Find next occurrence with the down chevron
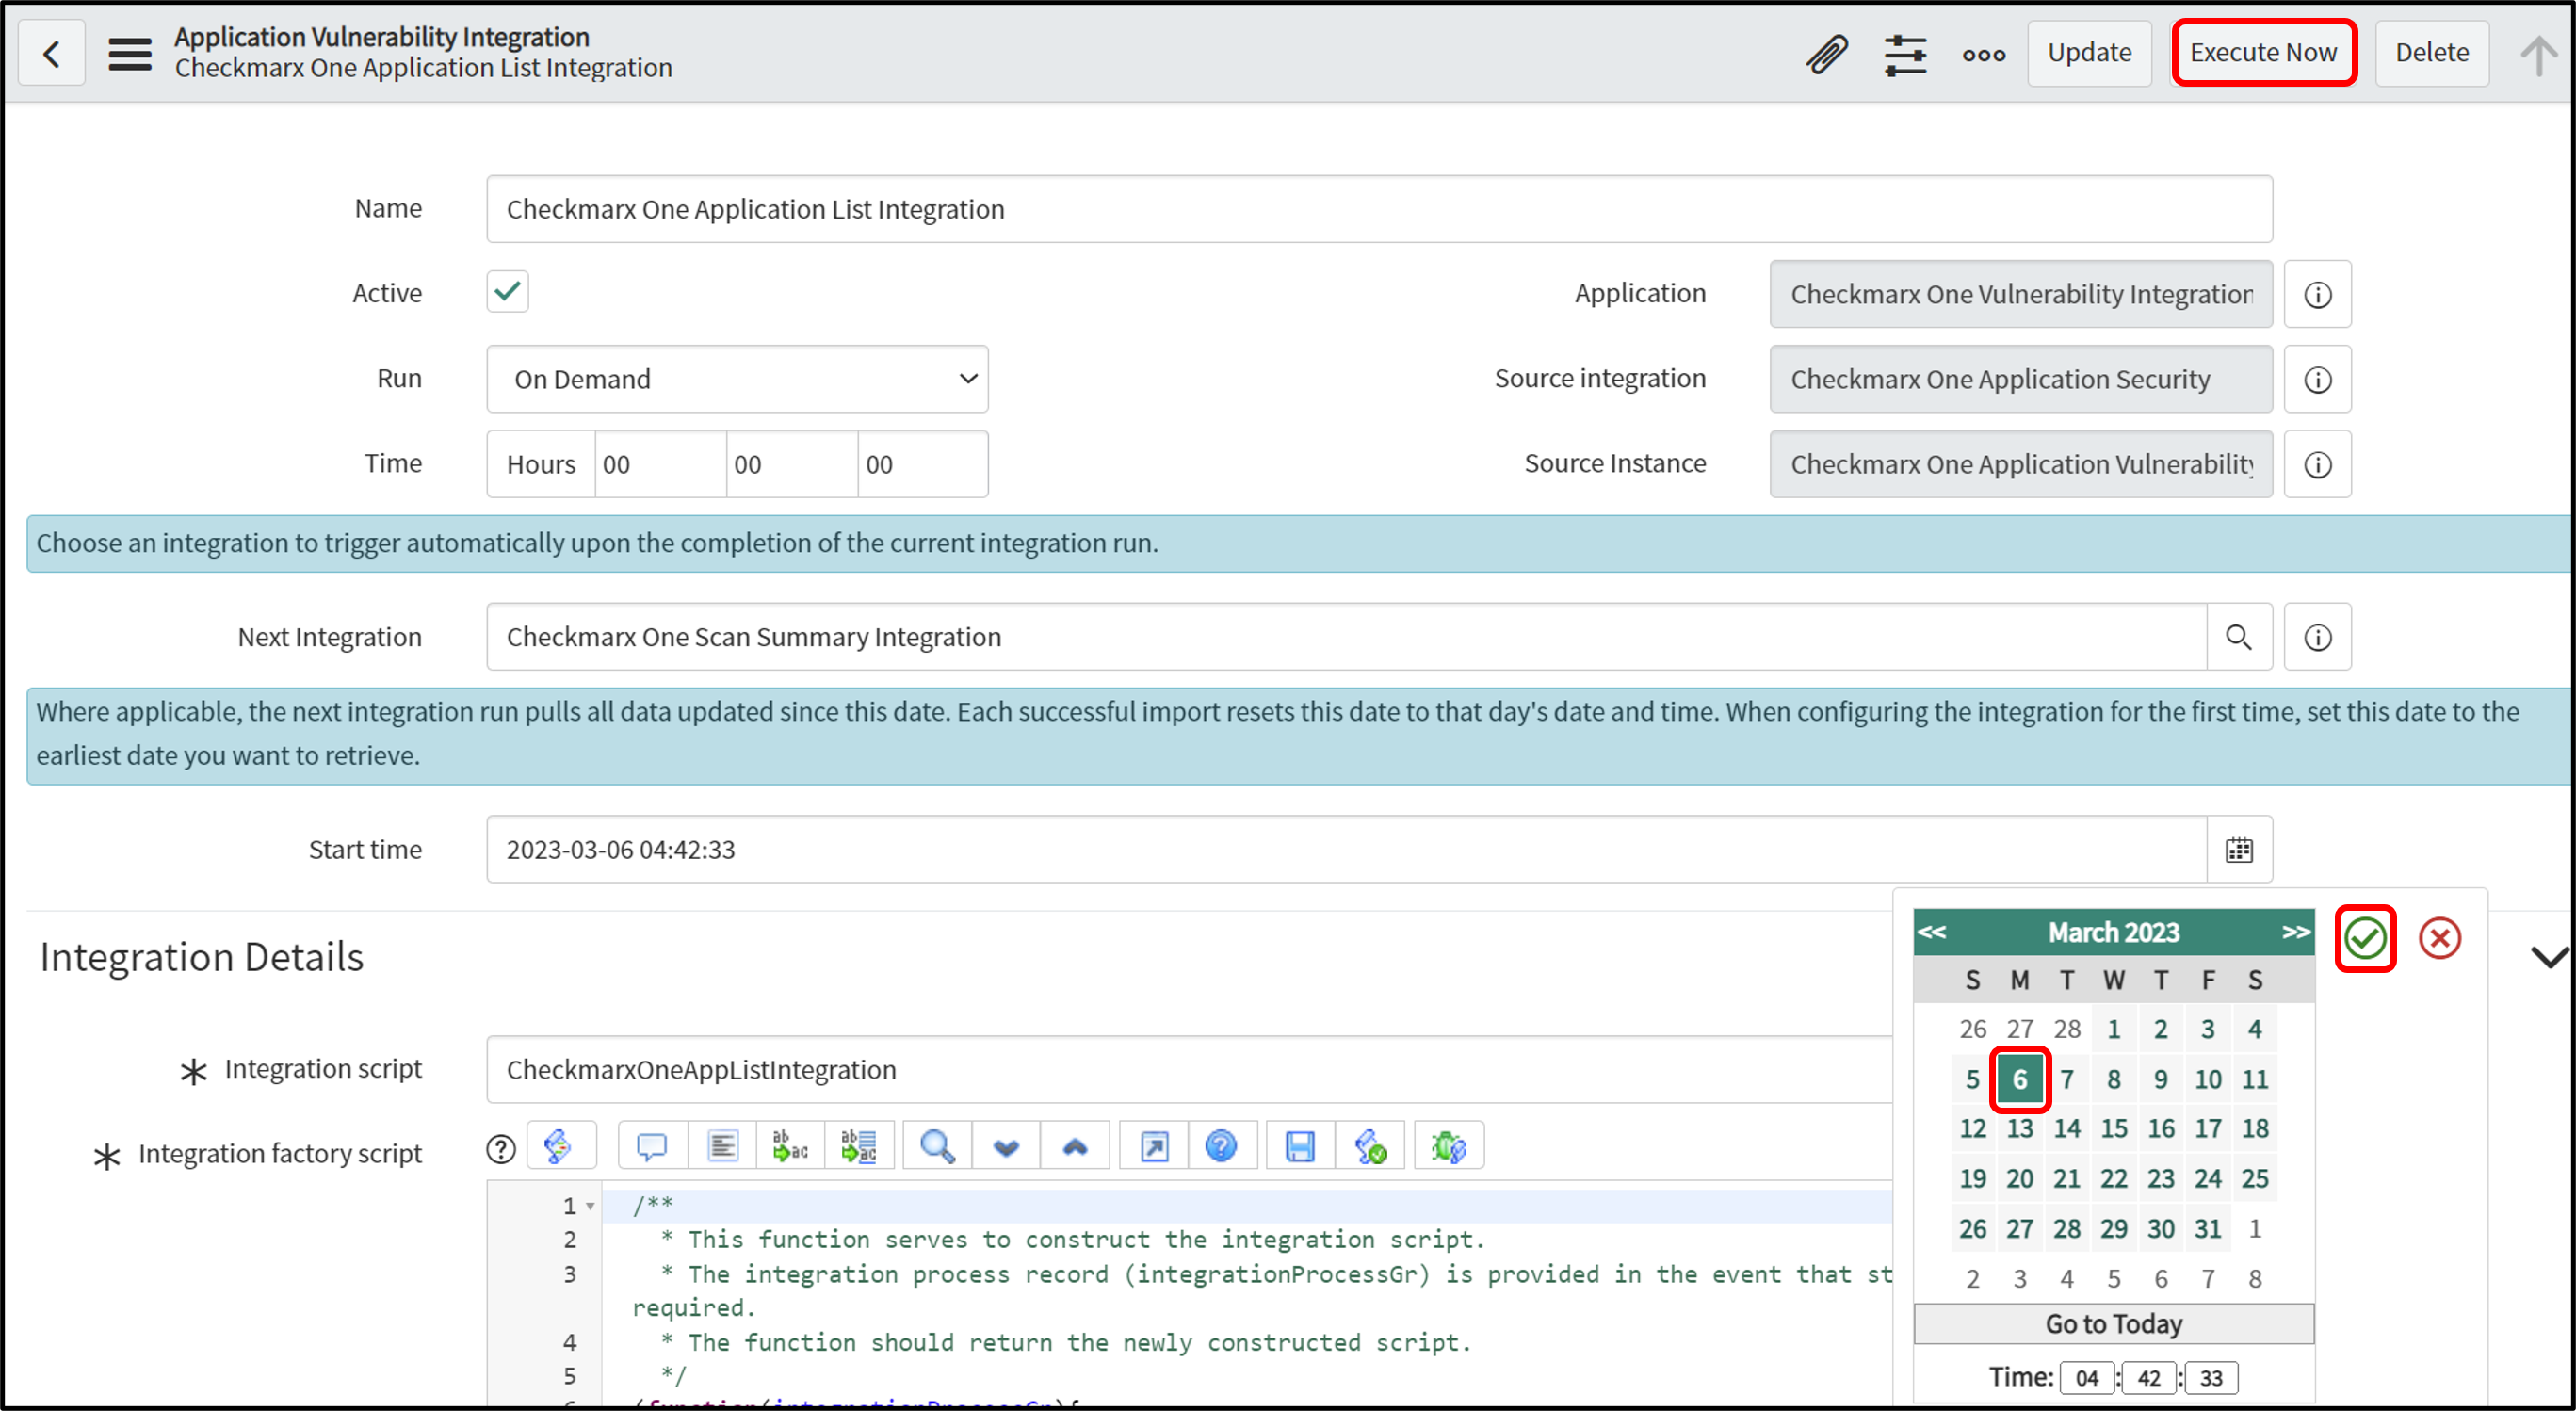The image size is (2576, 1411). (1006, 1145)
